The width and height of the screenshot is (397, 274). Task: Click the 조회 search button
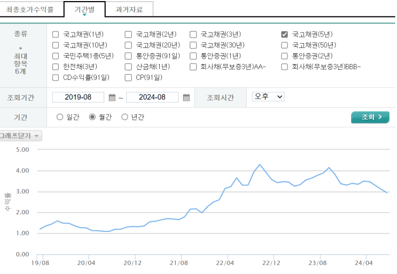pyautogui.click(x=370, y=117)
